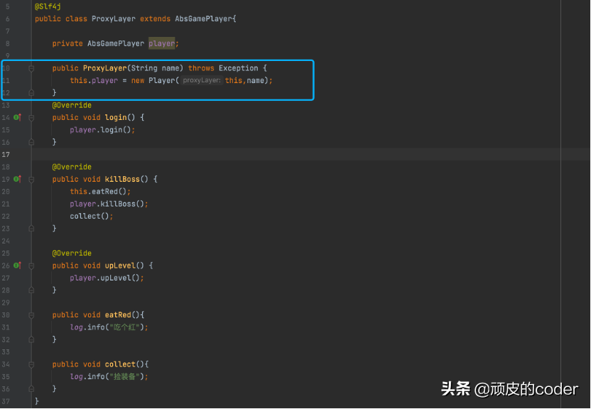Fold the killBoss() method via gutter marker
The width and height of the screenshot is (591, 409).
click(31, 179)
